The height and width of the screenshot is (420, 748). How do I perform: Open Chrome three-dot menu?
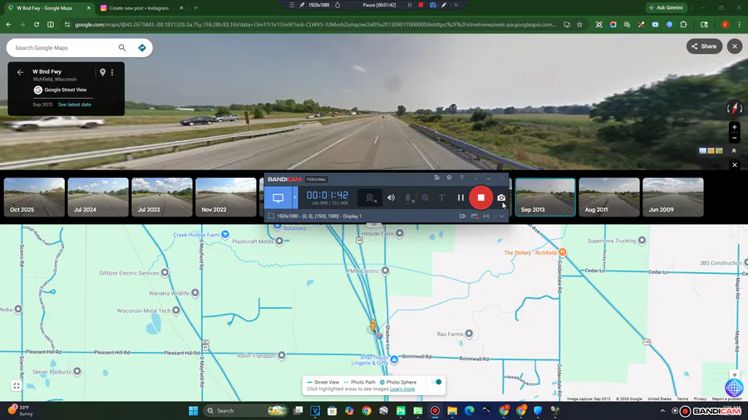(739, 24)
